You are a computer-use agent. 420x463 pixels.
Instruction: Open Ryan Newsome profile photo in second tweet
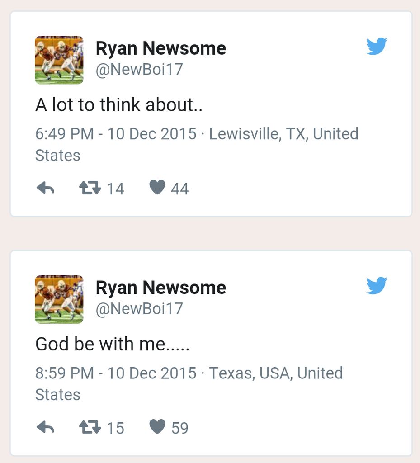pyautogui.click(x=59, y=299)
